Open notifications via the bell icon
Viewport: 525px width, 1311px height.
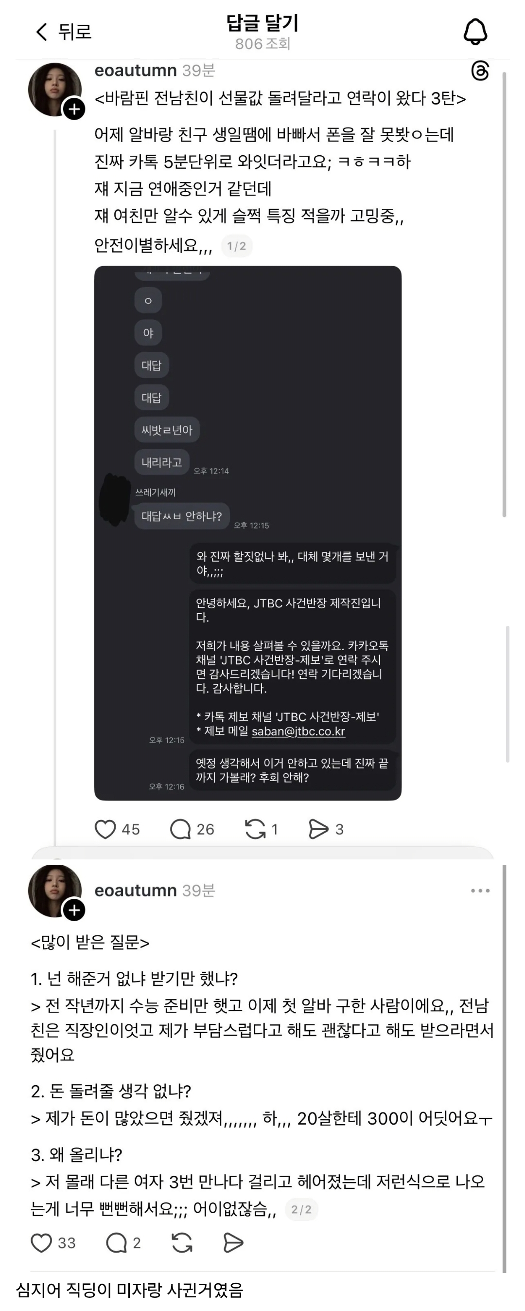pos(475,32)
